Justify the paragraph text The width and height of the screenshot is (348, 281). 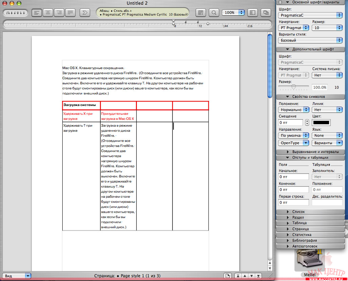pos(70,13)
